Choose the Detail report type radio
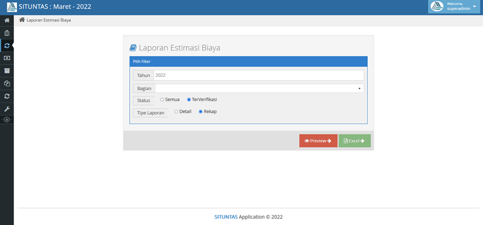 [x=176, y=111]
